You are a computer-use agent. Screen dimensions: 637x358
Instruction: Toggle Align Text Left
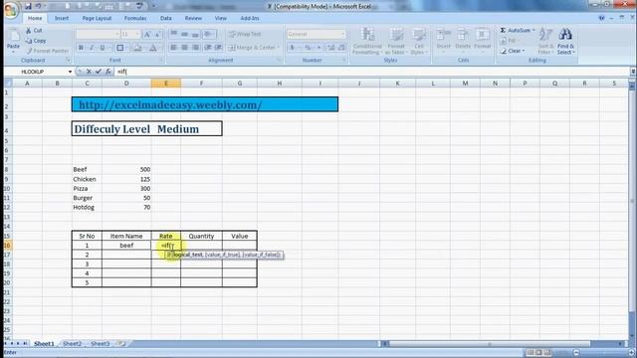click(x=173, y=48)
